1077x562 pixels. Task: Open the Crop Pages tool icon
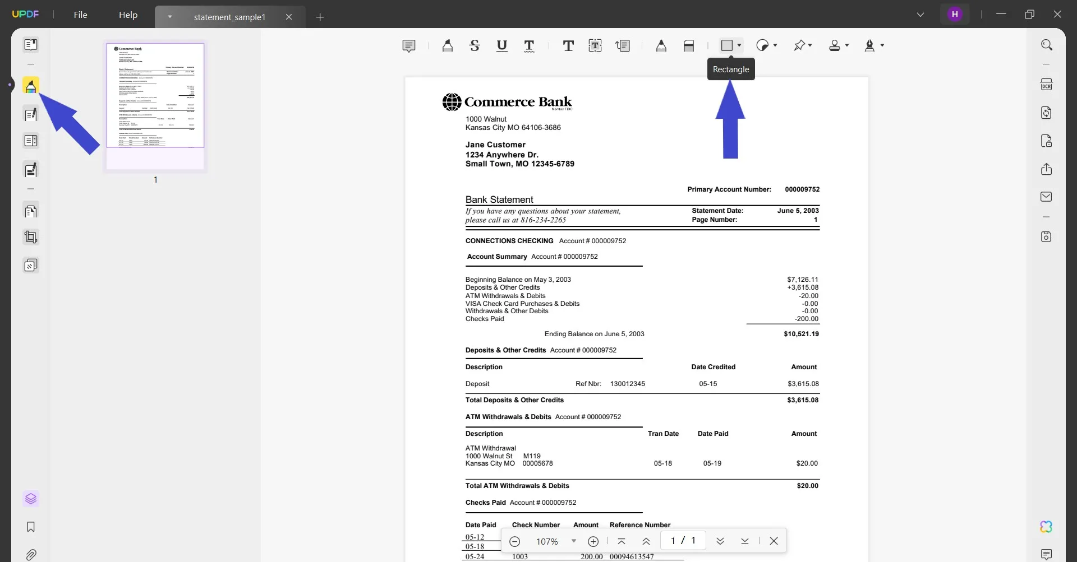pyautogui.click(x=31, y=238)
